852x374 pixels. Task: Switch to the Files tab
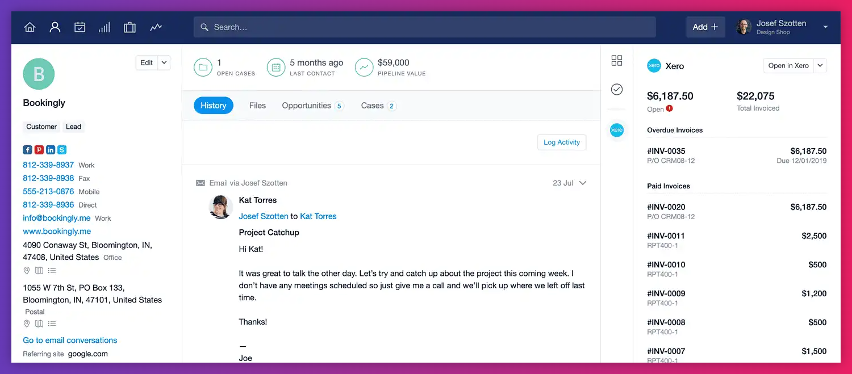(x=257, y=106)
